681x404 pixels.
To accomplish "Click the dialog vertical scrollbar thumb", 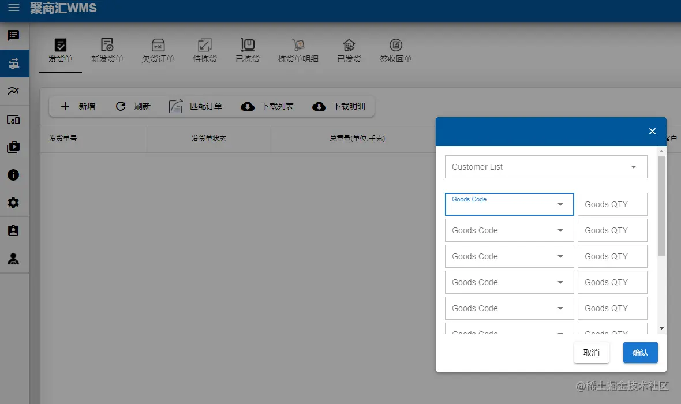I will [661, 205].
